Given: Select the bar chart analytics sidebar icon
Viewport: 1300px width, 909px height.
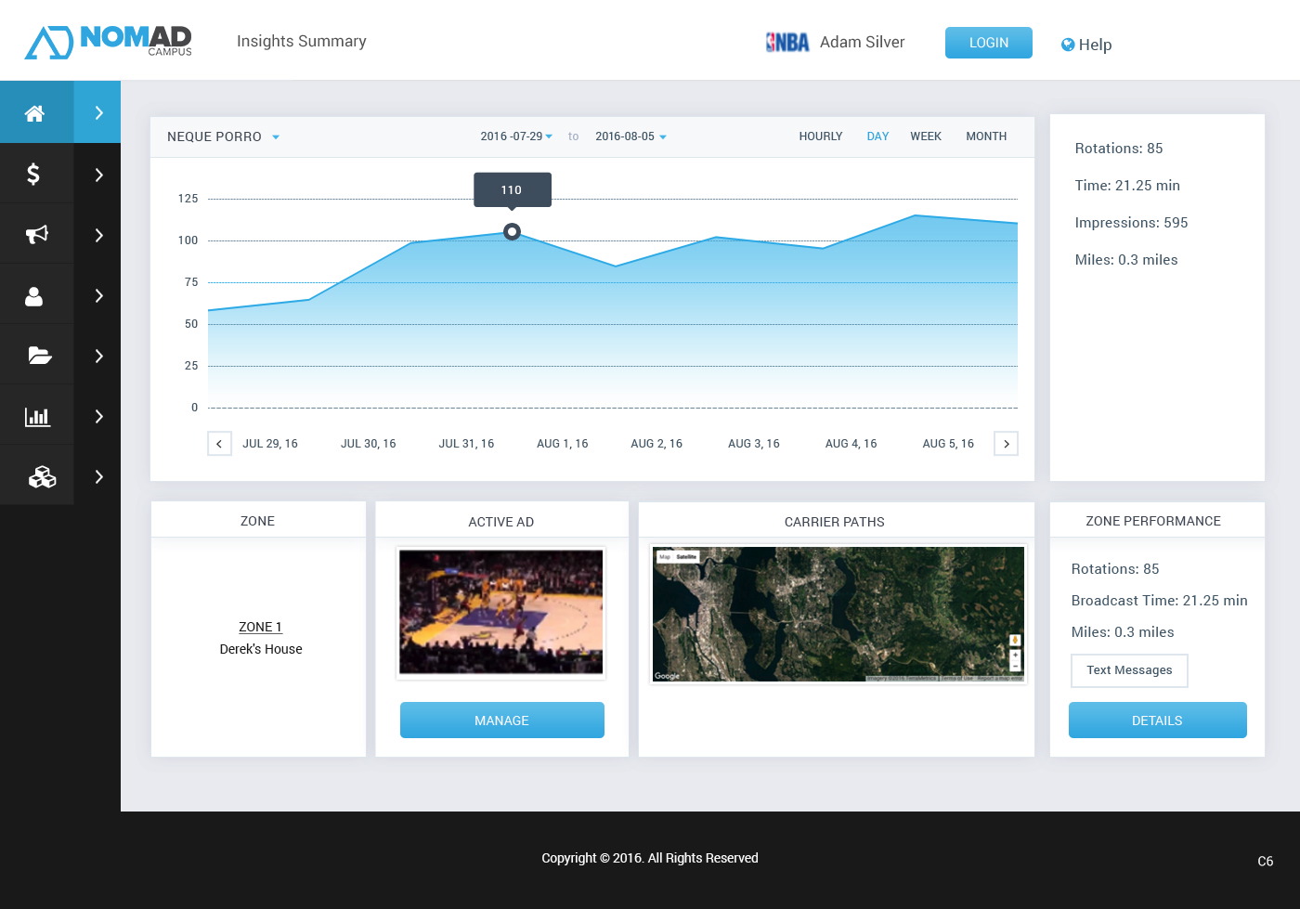Looking at the screenshot, I should (x=35, y=415).
